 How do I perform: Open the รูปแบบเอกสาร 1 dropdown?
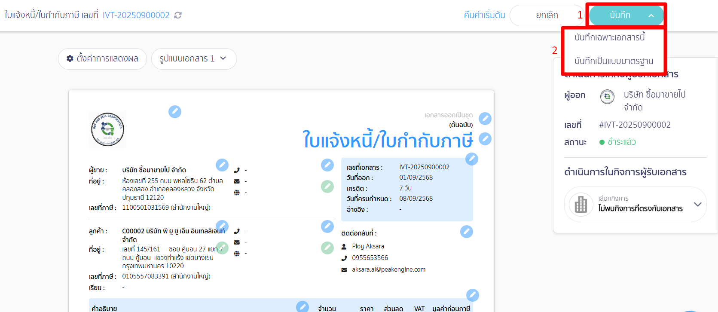194,59
